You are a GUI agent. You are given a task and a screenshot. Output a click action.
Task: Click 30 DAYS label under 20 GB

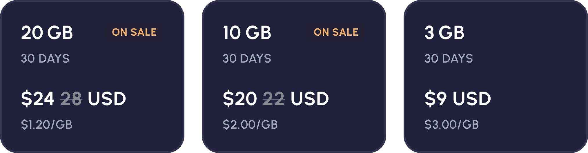pyautogui.click(x=45, y=59)
